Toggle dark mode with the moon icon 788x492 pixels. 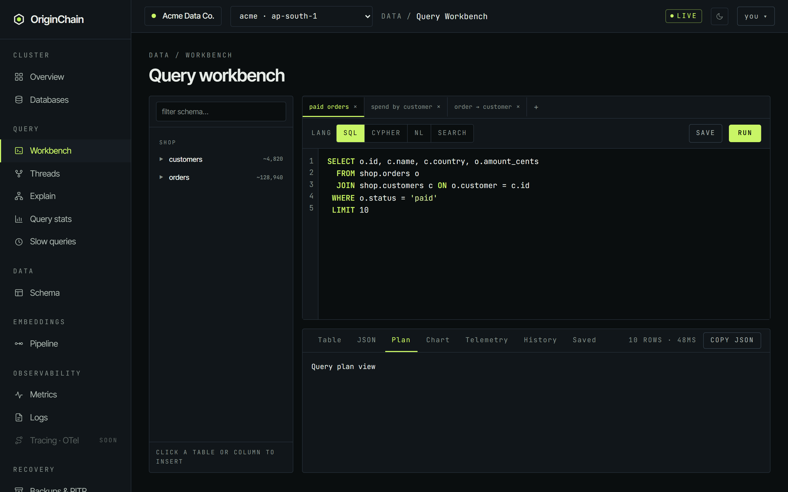[x=719, y=16]
